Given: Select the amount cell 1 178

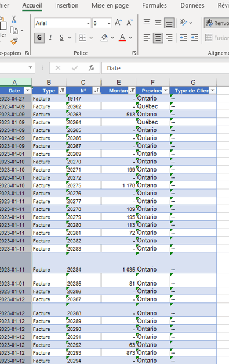Looking at the screenshot, I should (118, 185).
